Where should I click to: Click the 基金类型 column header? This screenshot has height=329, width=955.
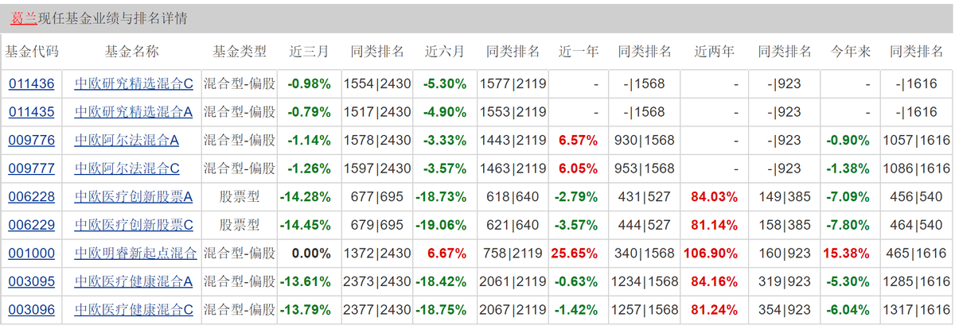pyautogui.click(x=240, y=52)
